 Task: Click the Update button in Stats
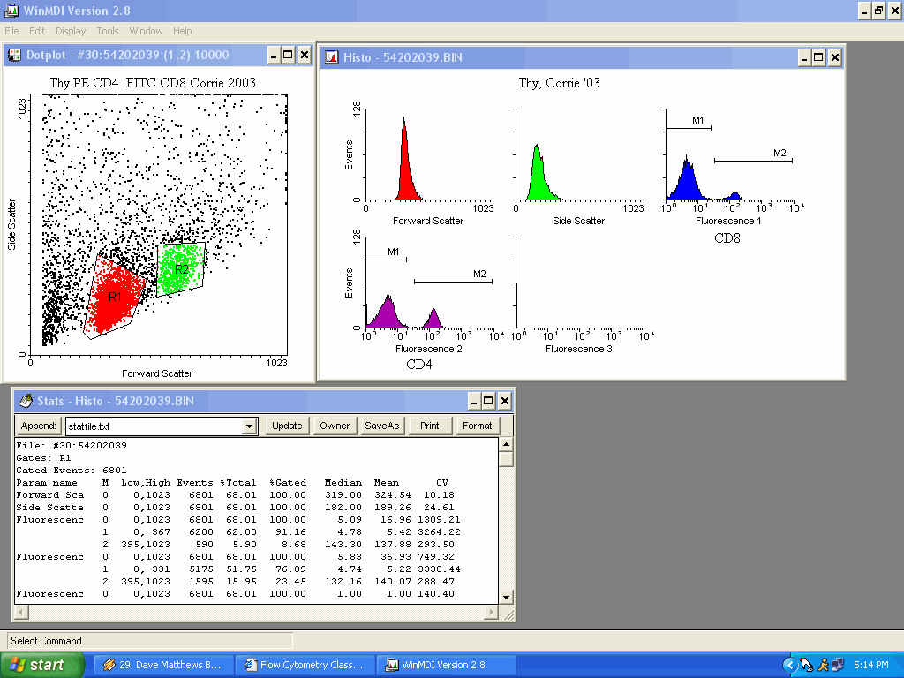point(287,426)
